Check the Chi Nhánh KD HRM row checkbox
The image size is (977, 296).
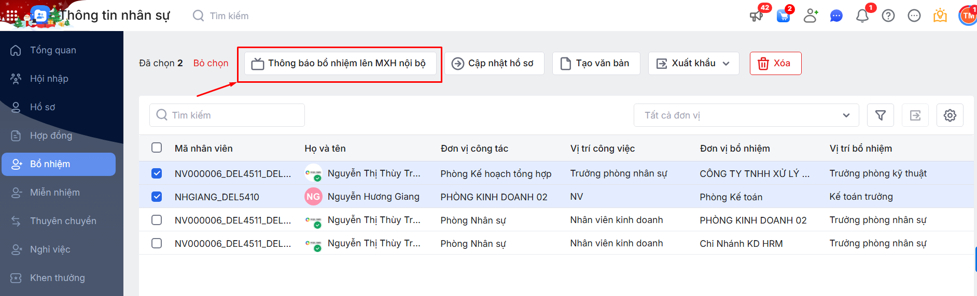tap(157, 243)
